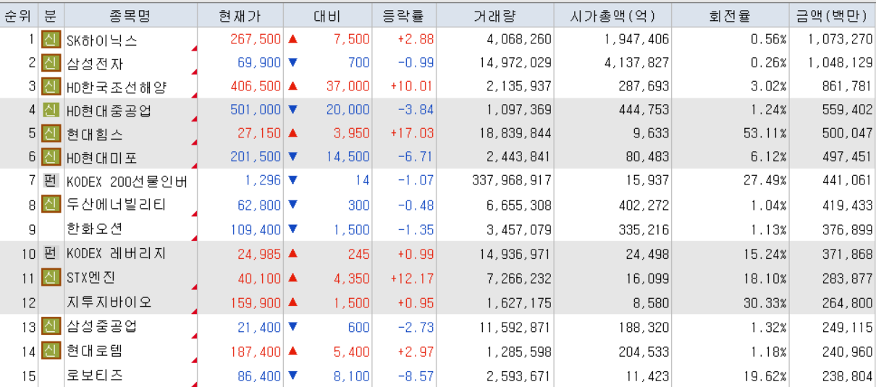876x387 pixels.
Task: Click the 신 badge beside 현대힘스
Action: pyautogui.click(x=50, y=134)
